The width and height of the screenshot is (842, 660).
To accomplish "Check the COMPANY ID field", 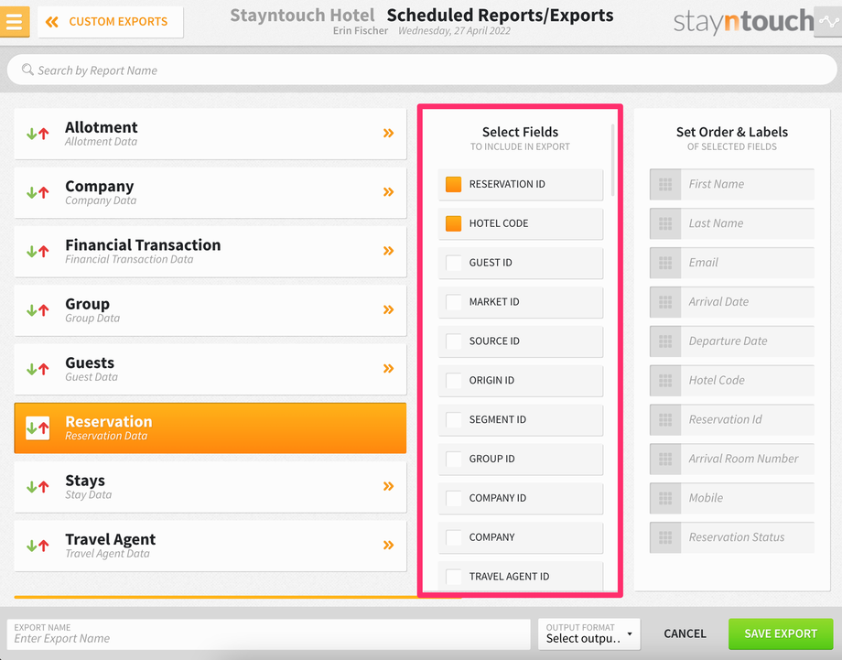I will click(453, 498).
